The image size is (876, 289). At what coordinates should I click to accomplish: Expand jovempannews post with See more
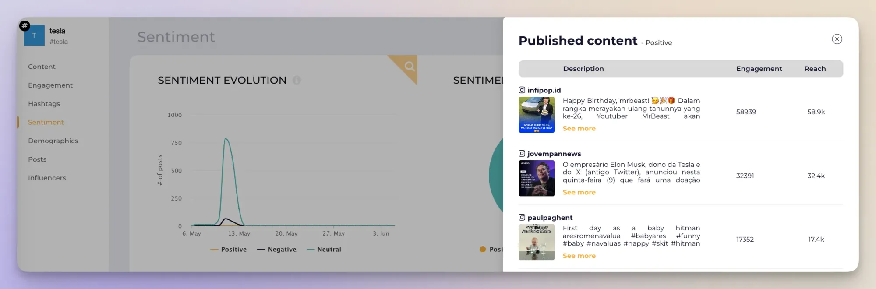coord(579,192)
